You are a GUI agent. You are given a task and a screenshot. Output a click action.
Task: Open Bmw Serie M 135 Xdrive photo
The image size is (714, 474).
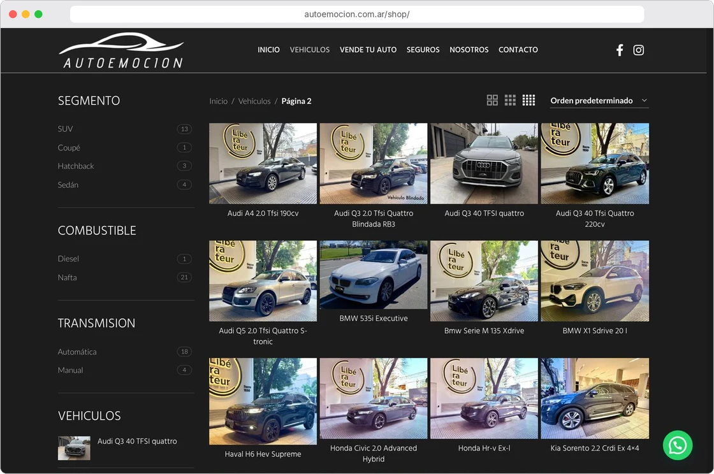pos(484,281)
